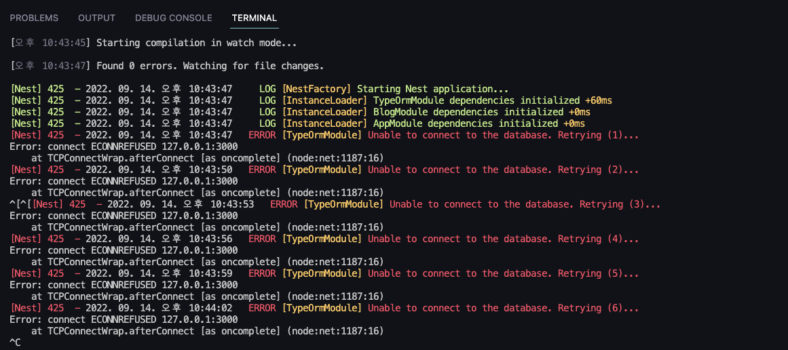
Task: Click the 'BlogModule dependencies initialized' log line
Action: tap(300, 112)
